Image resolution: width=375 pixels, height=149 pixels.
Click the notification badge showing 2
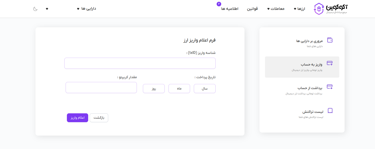coord(219,4)
